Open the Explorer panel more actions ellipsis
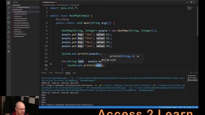This screenshot has height=115, width=205. click(x=37, y=2)
